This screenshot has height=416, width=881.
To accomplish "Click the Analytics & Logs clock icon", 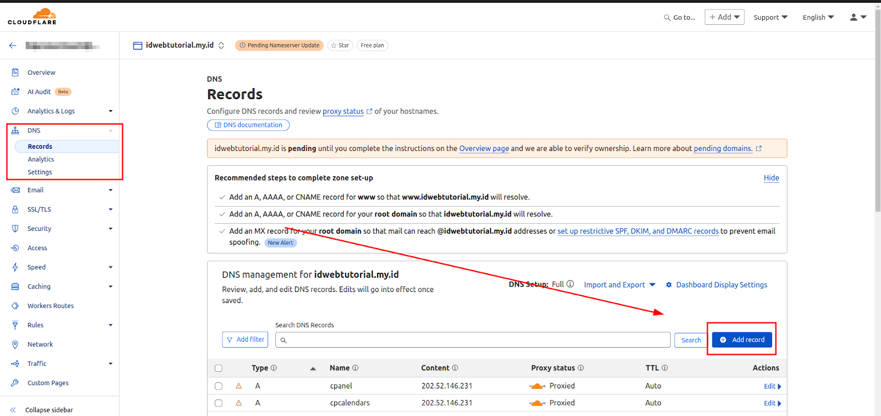I will 15,111.
